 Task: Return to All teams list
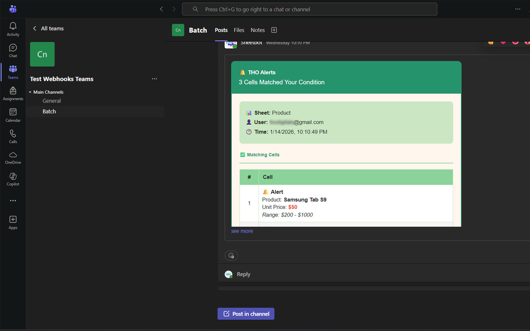[48, 29]
